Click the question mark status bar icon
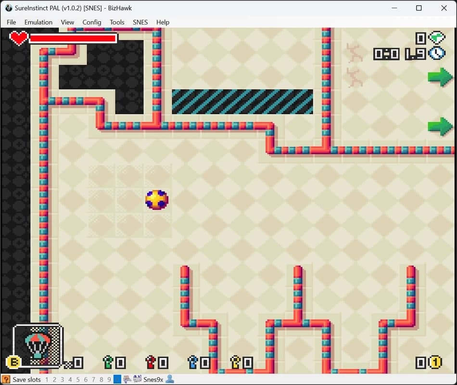The image size is (457, 385). point(6,379)
